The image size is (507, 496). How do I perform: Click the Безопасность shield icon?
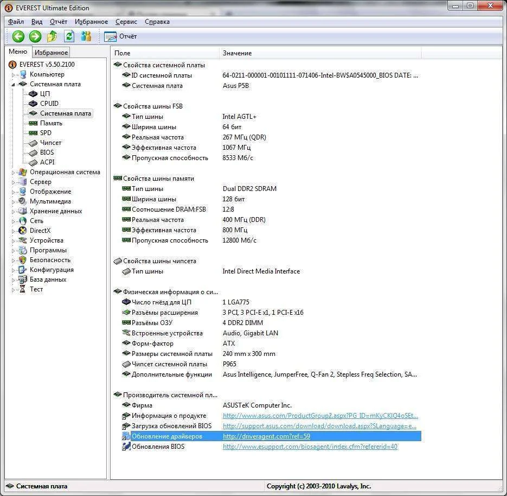[23, 260]
